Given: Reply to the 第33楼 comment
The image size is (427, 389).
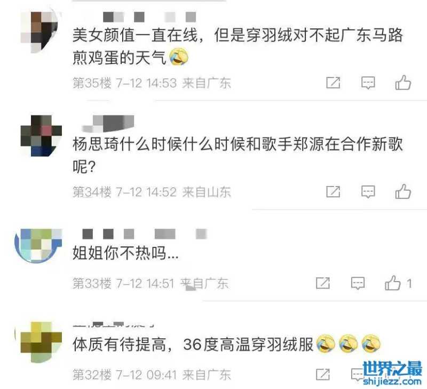Looking at the screenshot, I should click(358, 283).
